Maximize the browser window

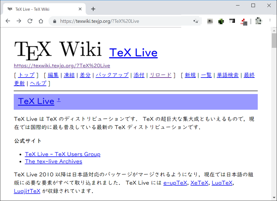coord(253,6)
